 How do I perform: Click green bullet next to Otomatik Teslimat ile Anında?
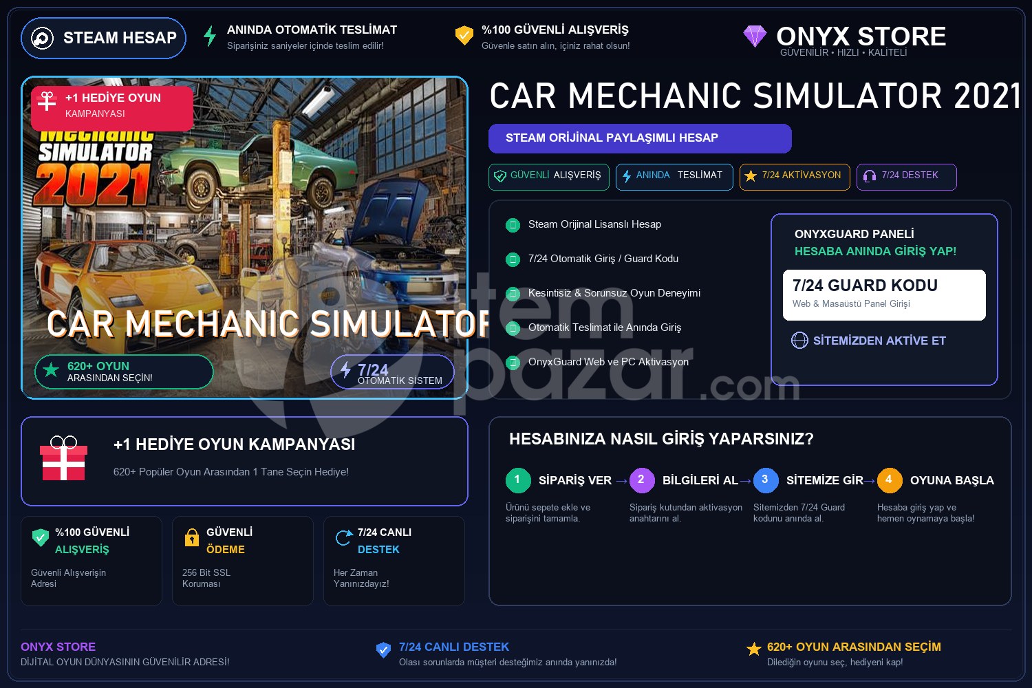(513, 328)
